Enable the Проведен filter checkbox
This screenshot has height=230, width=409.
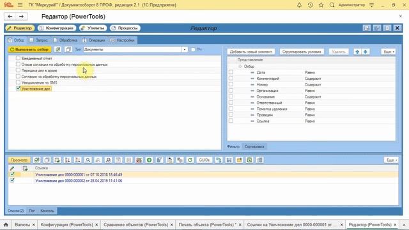point(231,115)
